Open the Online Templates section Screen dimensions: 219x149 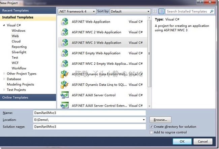click(x=28, y=97)
